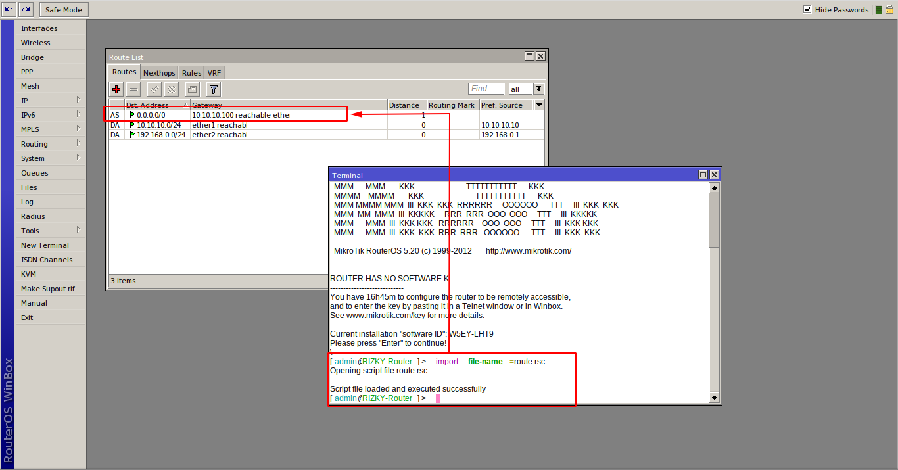Open the Manual entry

[x=51, y=303]
